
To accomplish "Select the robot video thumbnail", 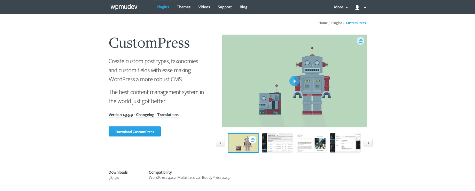I will pyautogui.click(x=243, y=143).
